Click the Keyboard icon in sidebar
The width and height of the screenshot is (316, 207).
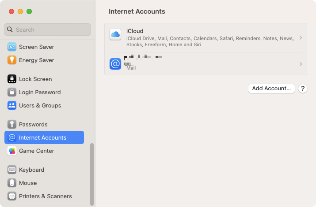point(12,170)
